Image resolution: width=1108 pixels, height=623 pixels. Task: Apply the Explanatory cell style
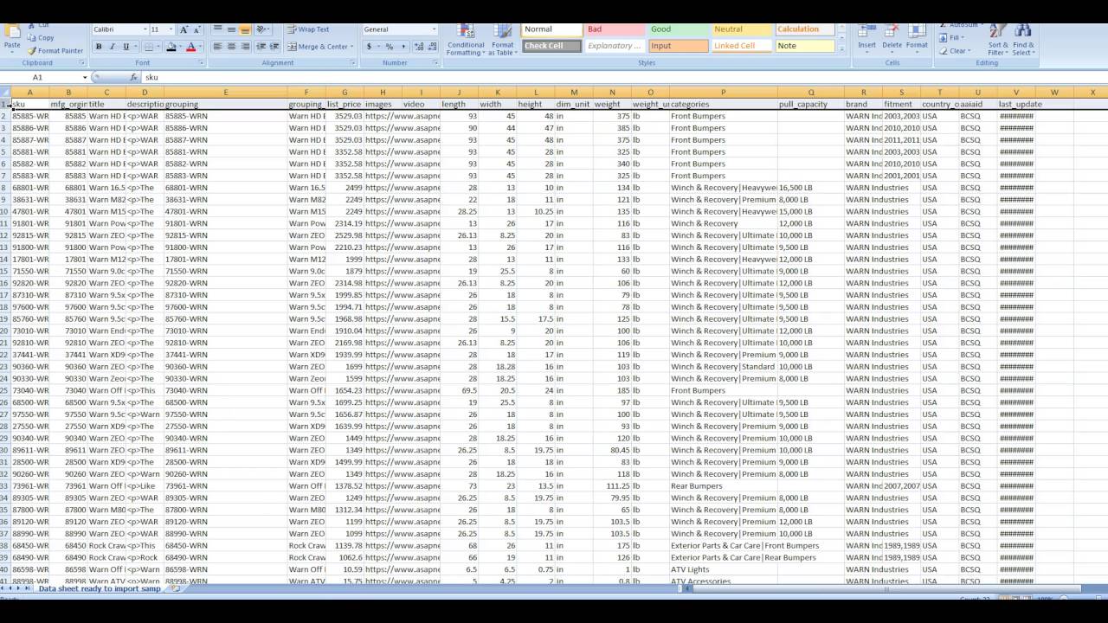point(614,46)
